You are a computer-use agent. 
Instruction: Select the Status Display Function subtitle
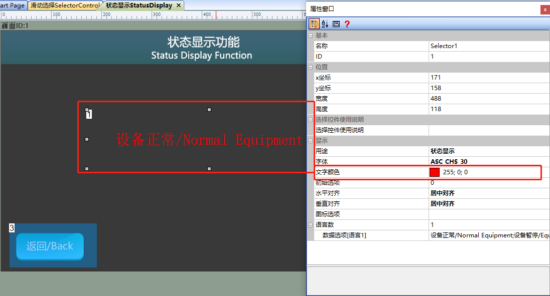click(202, 56)
